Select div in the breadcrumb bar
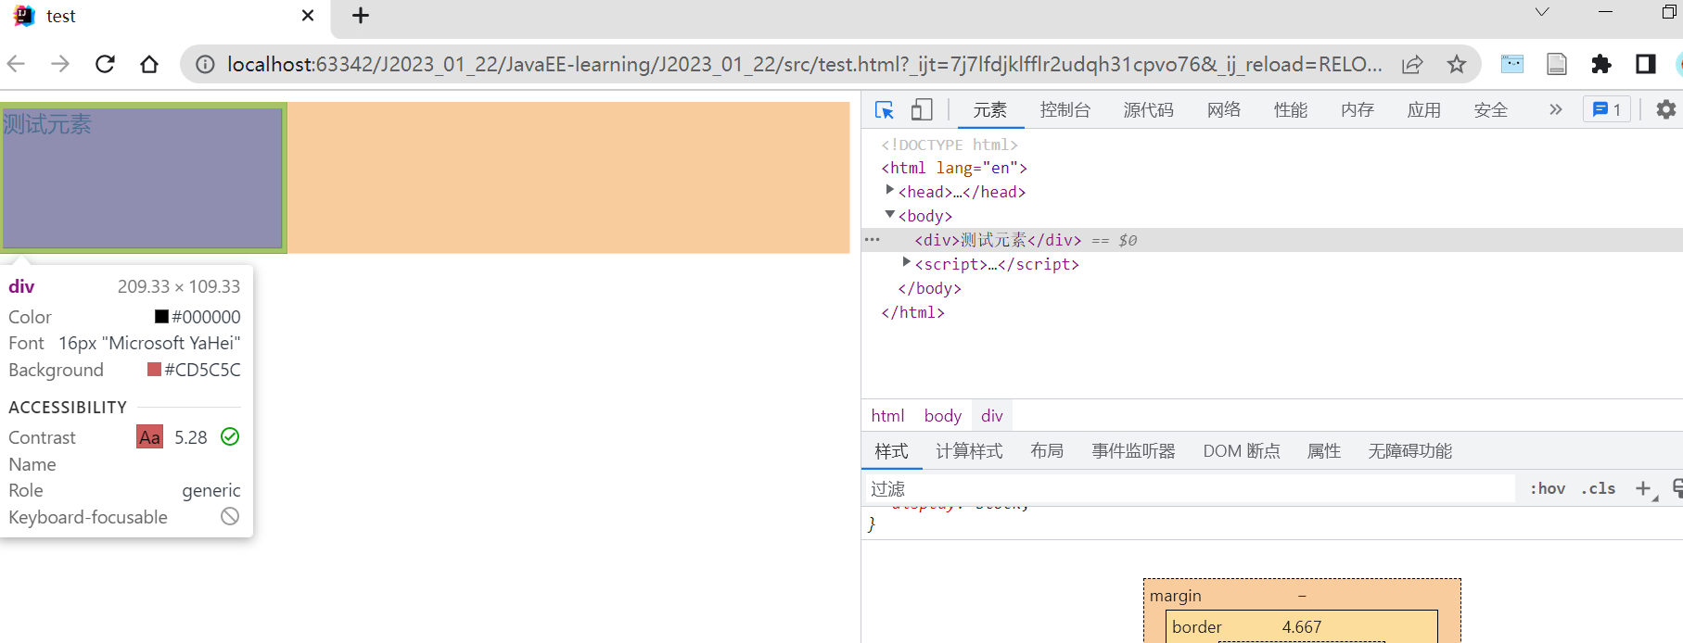 992,416
